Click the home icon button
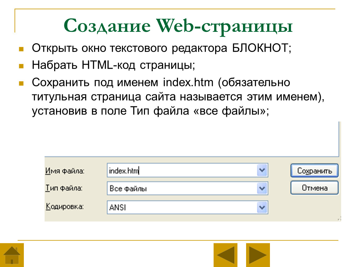Screen dimensions: 356x267 click(11, 255)
